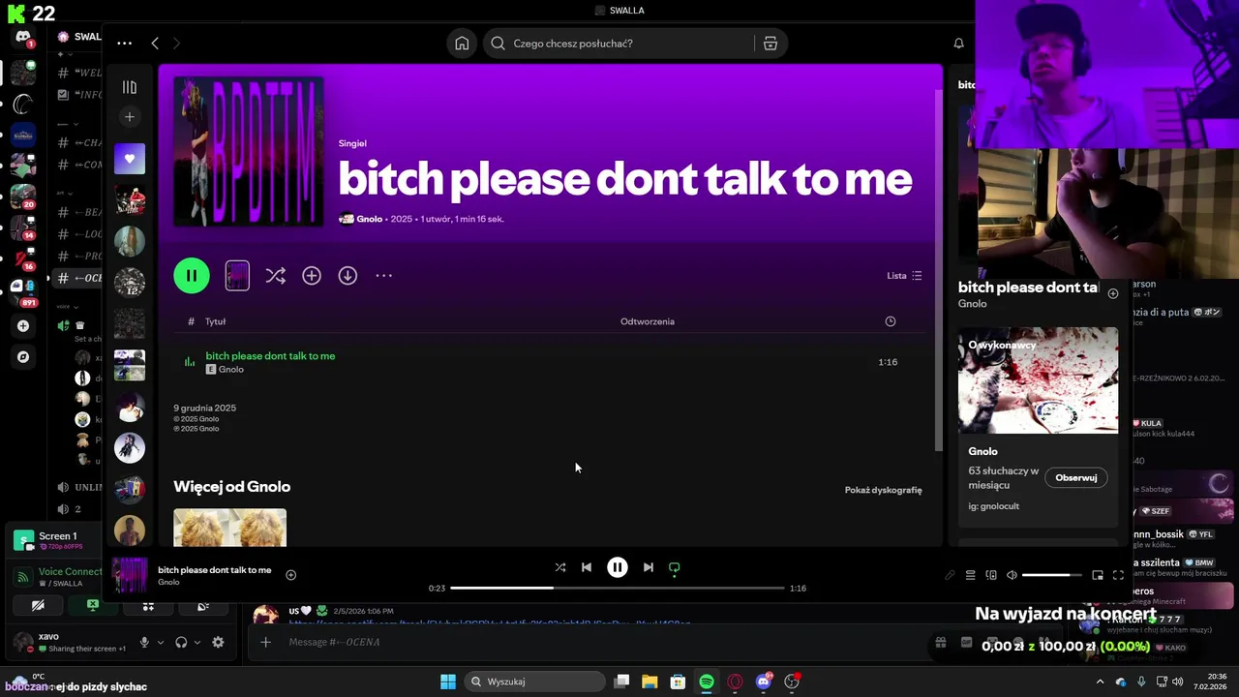This screenshot has width=1239, height=697.
Task: Save single to Your Library
Action: click(x=312, y=276)
